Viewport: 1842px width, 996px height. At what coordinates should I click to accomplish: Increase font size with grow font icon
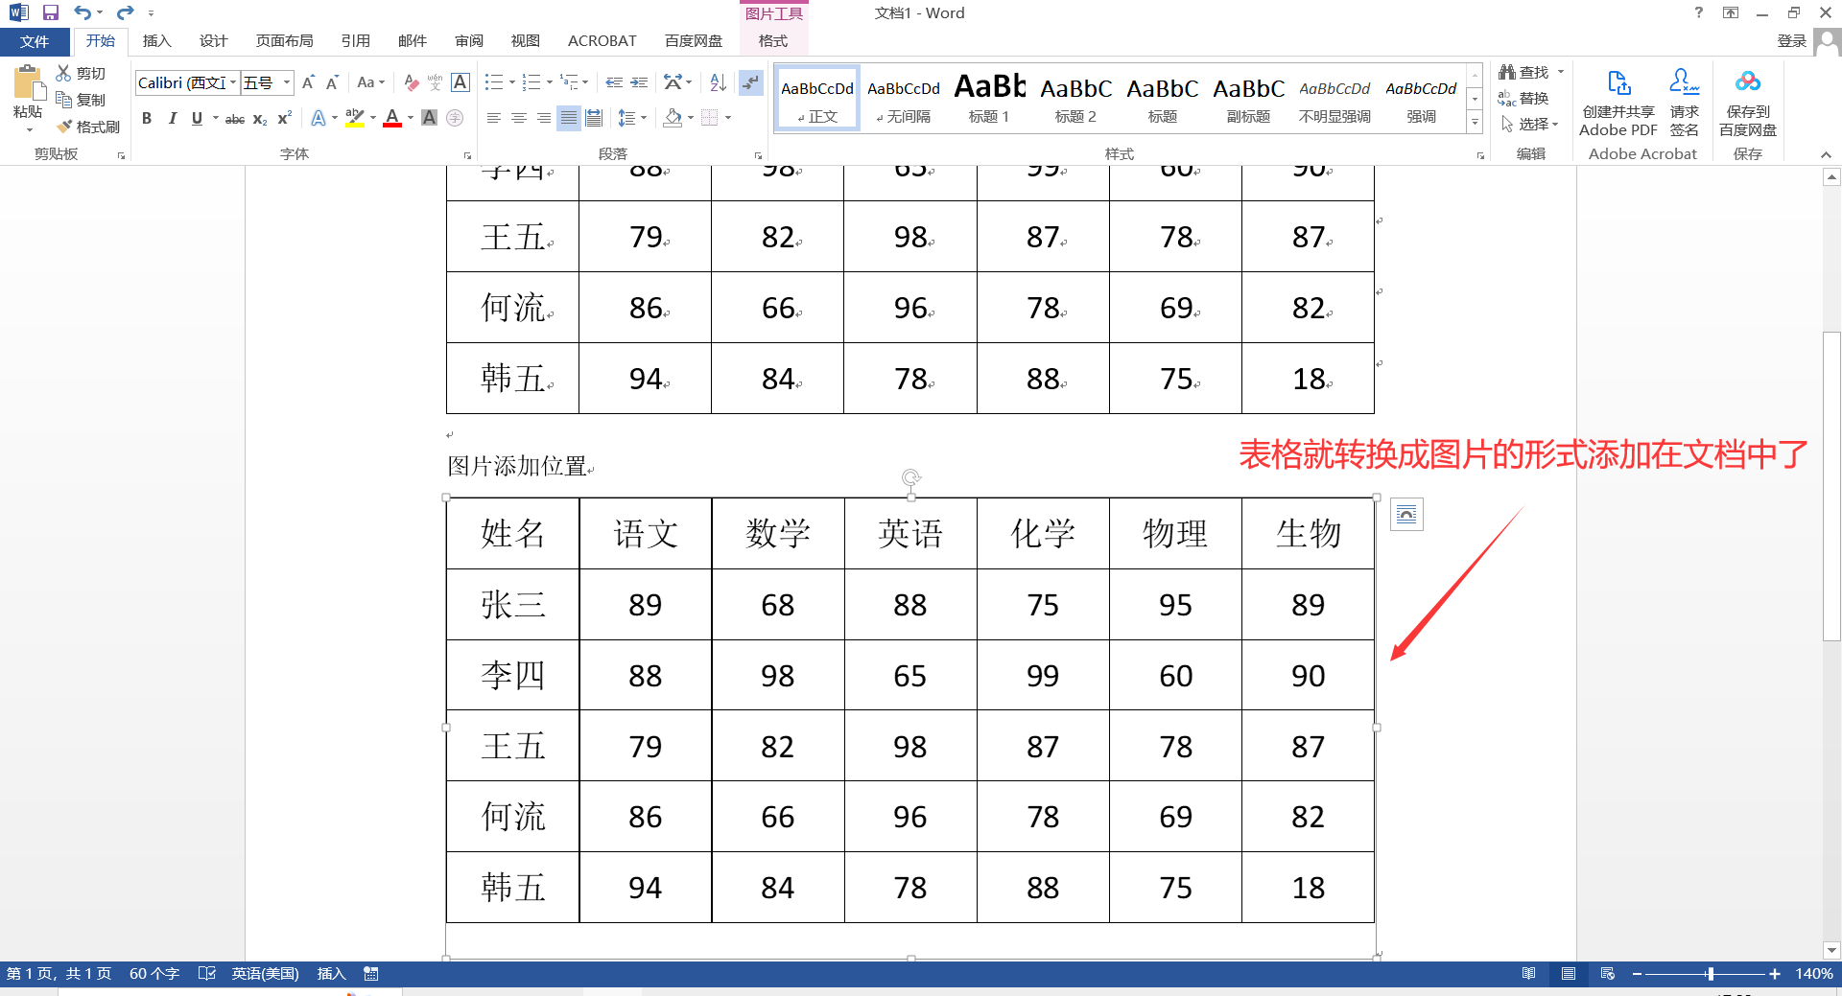[308, 82]
